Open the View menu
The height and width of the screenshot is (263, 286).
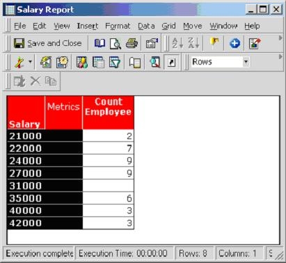click(x=62, y=26)
